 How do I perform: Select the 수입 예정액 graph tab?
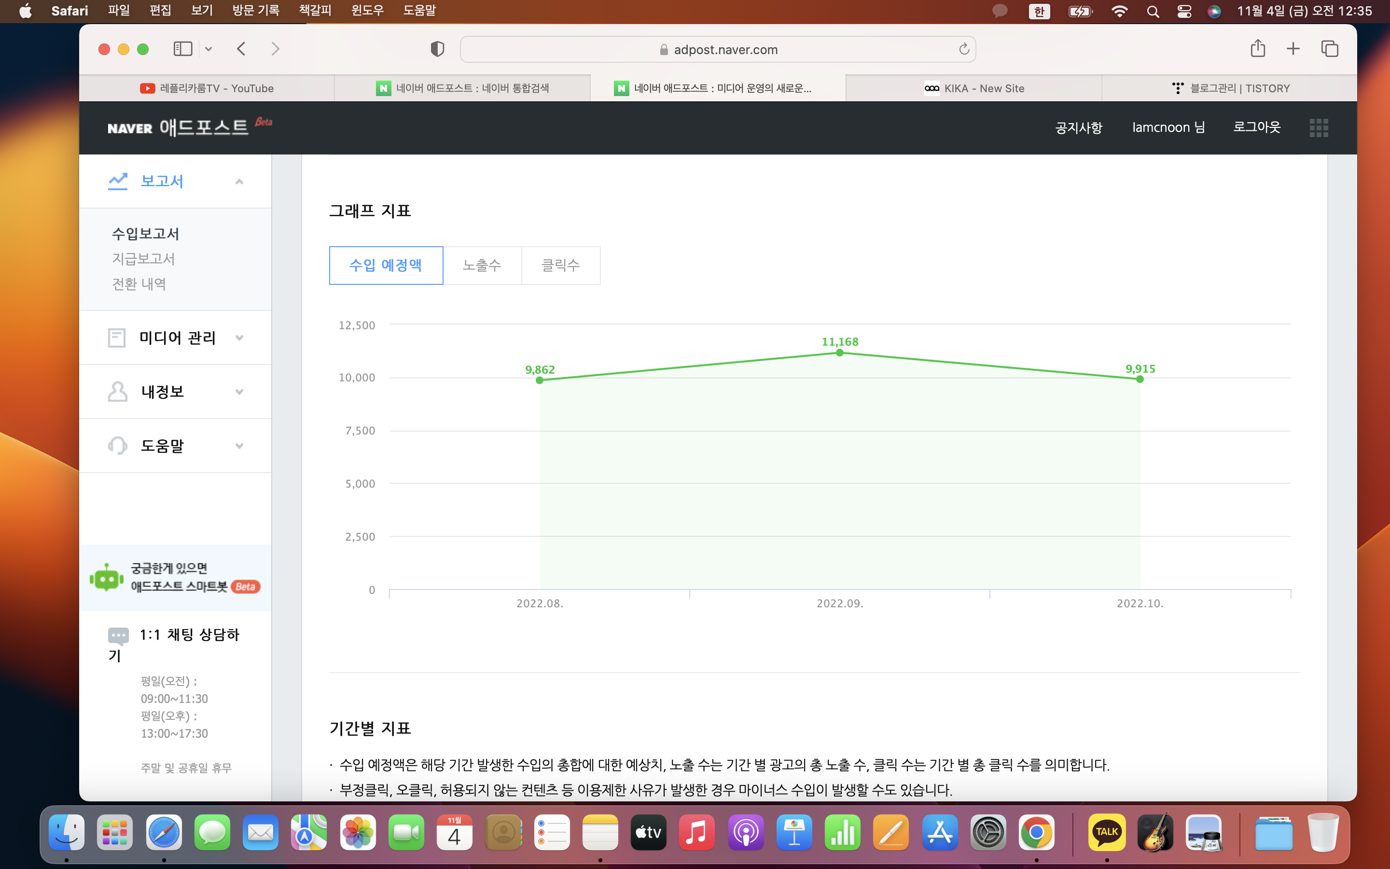386,265
